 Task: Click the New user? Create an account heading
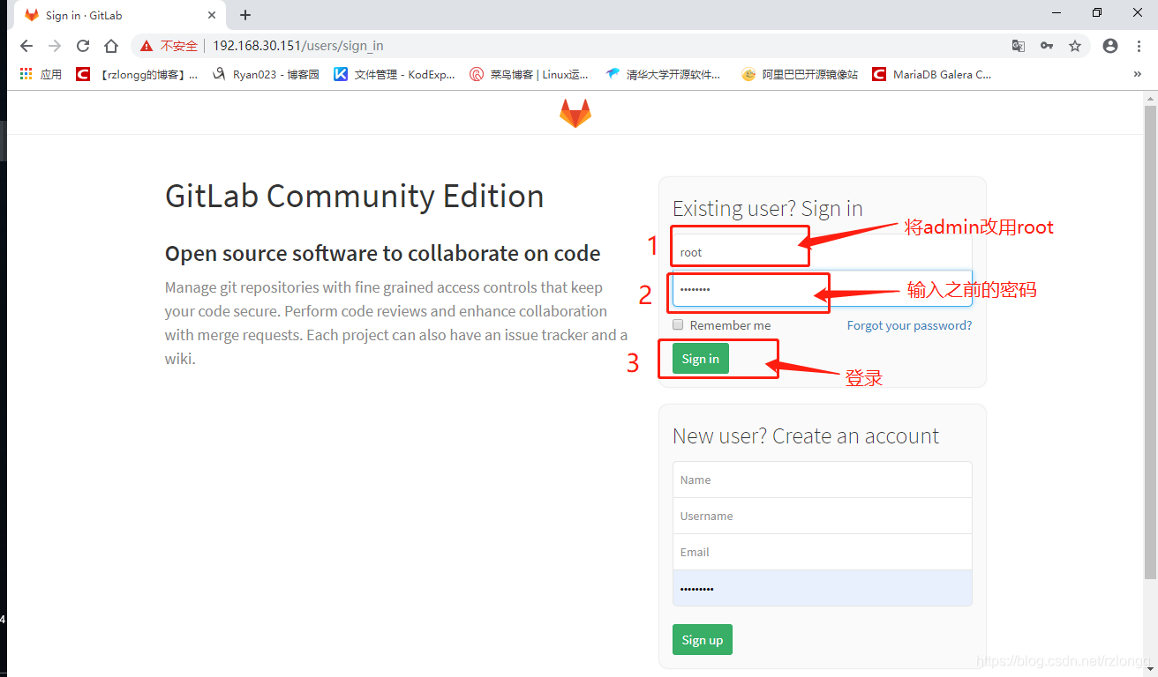pyautogui.click(x=806, y=436)
